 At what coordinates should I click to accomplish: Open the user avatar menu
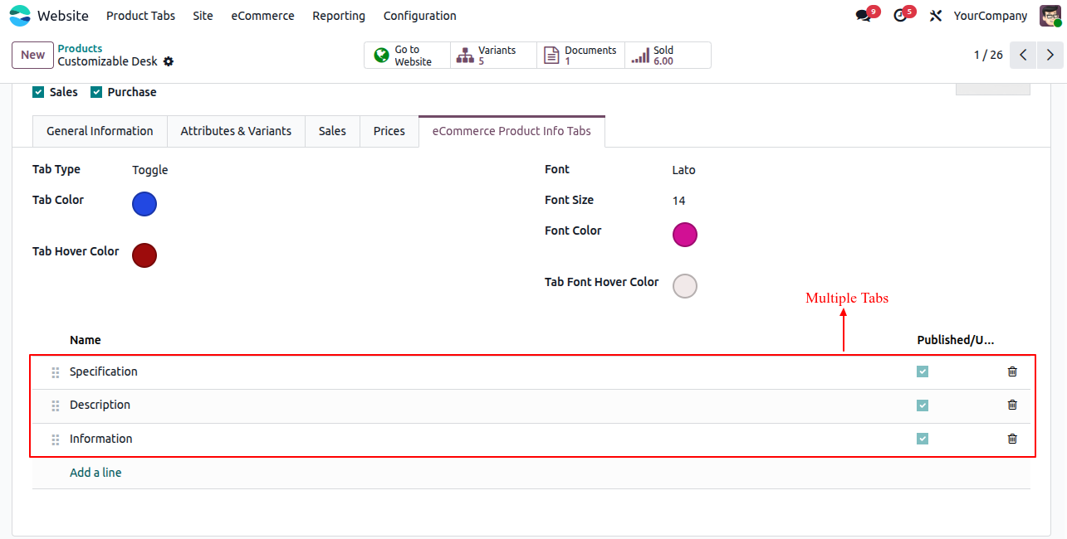1050,16
